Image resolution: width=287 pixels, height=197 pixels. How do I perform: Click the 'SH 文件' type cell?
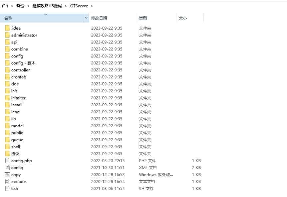tap(146, 188)
